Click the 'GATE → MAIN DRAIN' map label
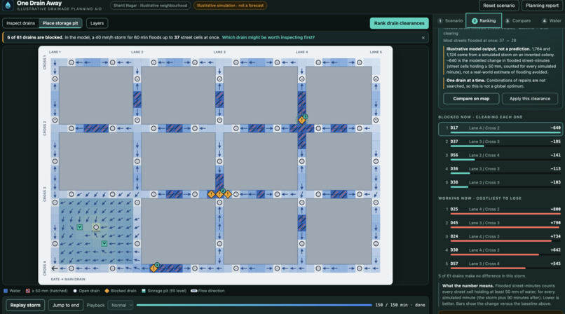Image resolution: width=565 pixels, height=314 pixels. coord(68,280)
